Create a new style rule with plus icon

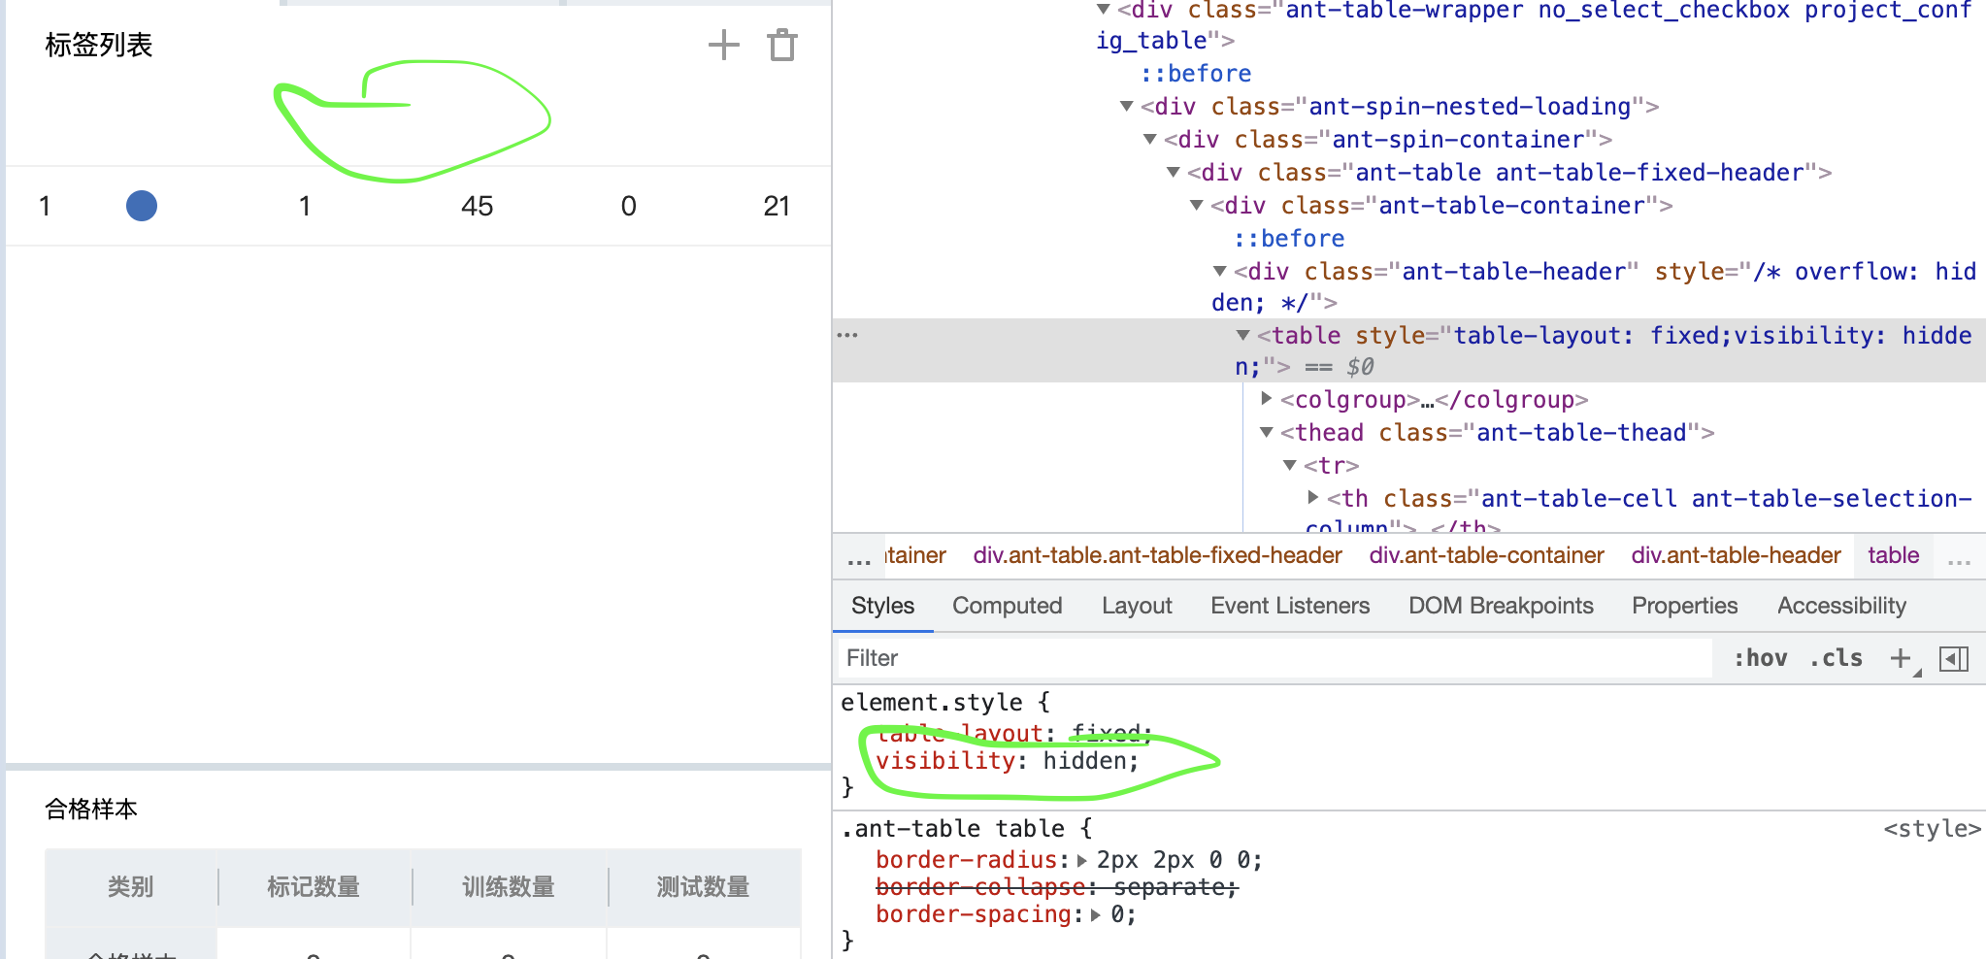coord(1899,657)
